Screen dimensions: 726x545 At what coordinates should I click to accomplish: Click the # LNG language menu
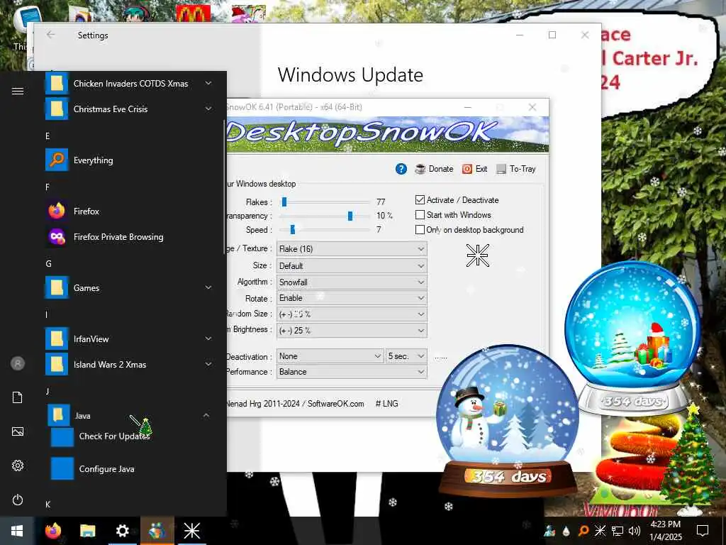pos(386,404)
